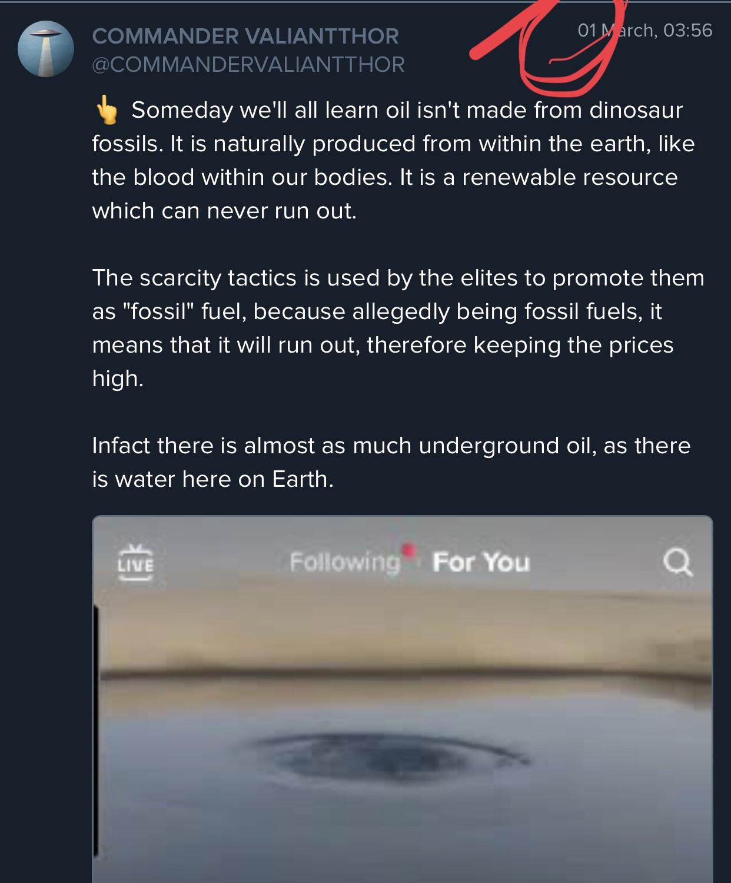This screenshot has height=883, width=731.
Task: Switch to the Following tab
Action: [345, 562]
